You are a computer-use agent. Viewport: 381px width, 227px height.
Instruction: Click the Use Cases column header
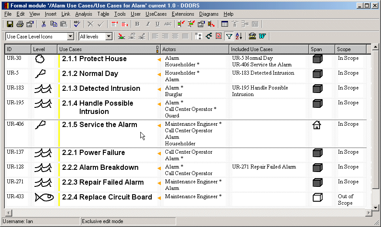[x=109, y=49]
